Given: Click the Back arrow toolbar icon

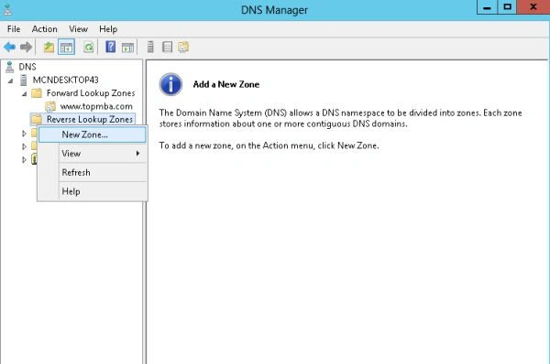Looking at the screenshot, I should pos(9,47).
